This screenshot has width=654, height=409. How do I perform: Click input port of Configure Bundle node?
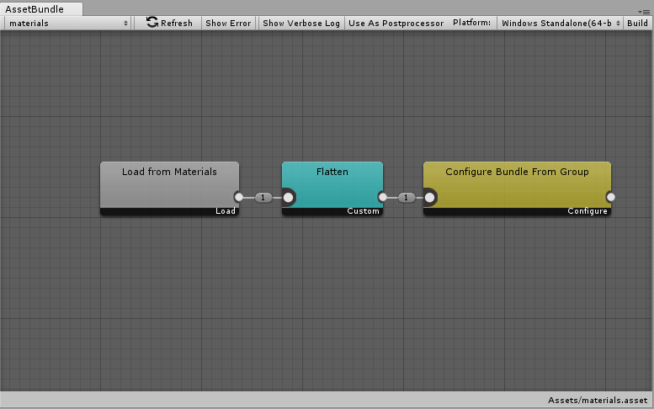[429, 197]
